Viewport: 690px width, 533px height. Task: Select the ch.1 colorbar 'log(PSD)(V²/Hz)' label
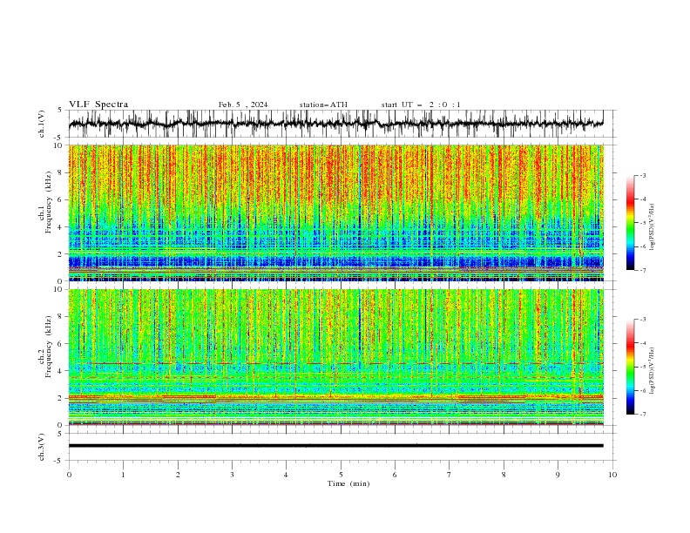[x=652, y=227]
